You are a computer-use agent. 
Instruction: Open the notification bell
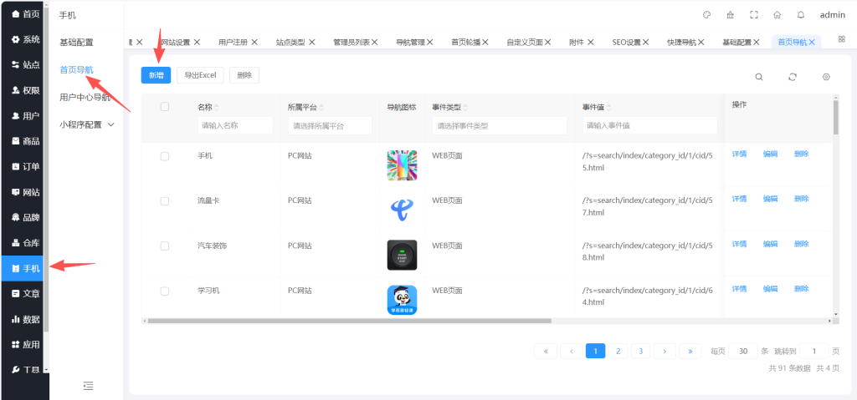801,15
